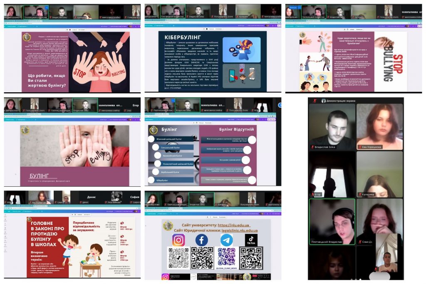Click the screen-share icon beside Демонстрация экрана
Screen dimensions: 426x284
point(323,101)
